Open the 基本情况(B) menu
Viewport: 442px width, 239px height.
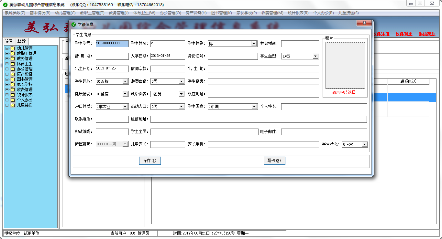40,13
